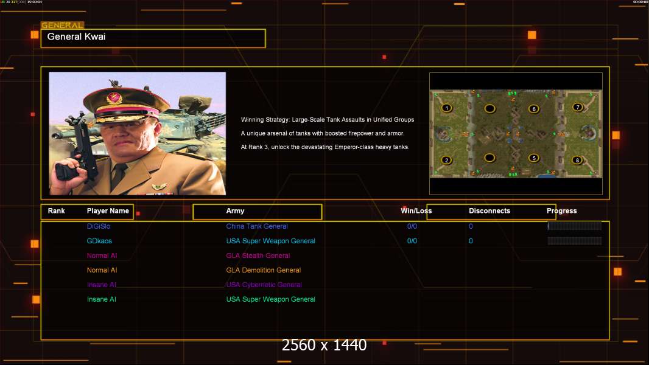649x365 pixels.
Task: Click start position 1 on the minimap
Action: click(447, 108)
